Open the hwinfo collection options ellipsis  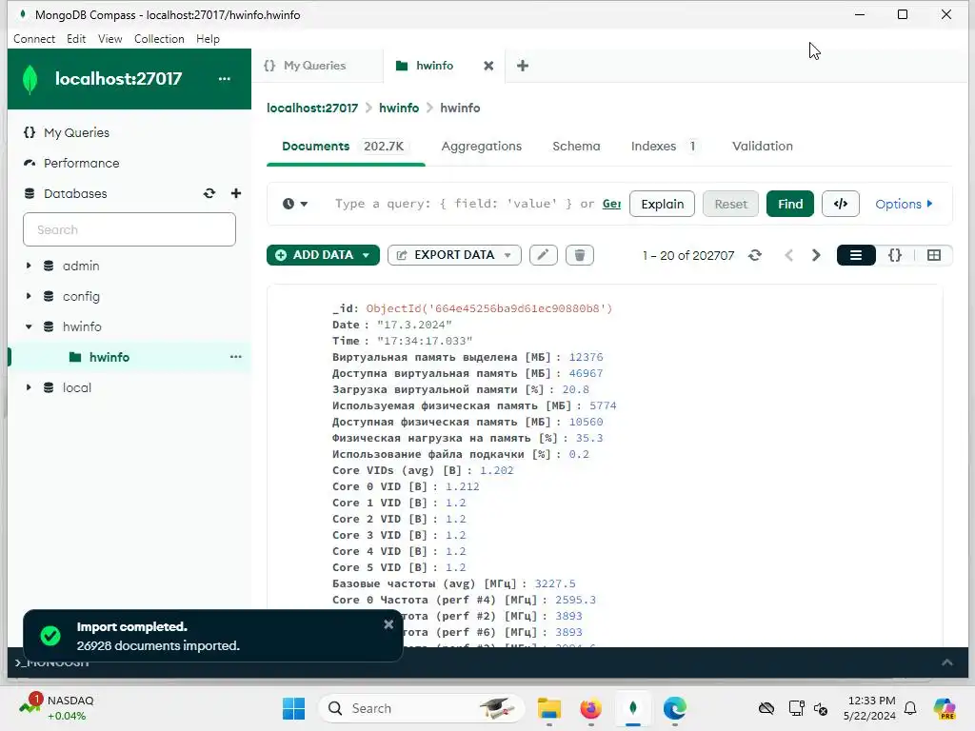236,357
